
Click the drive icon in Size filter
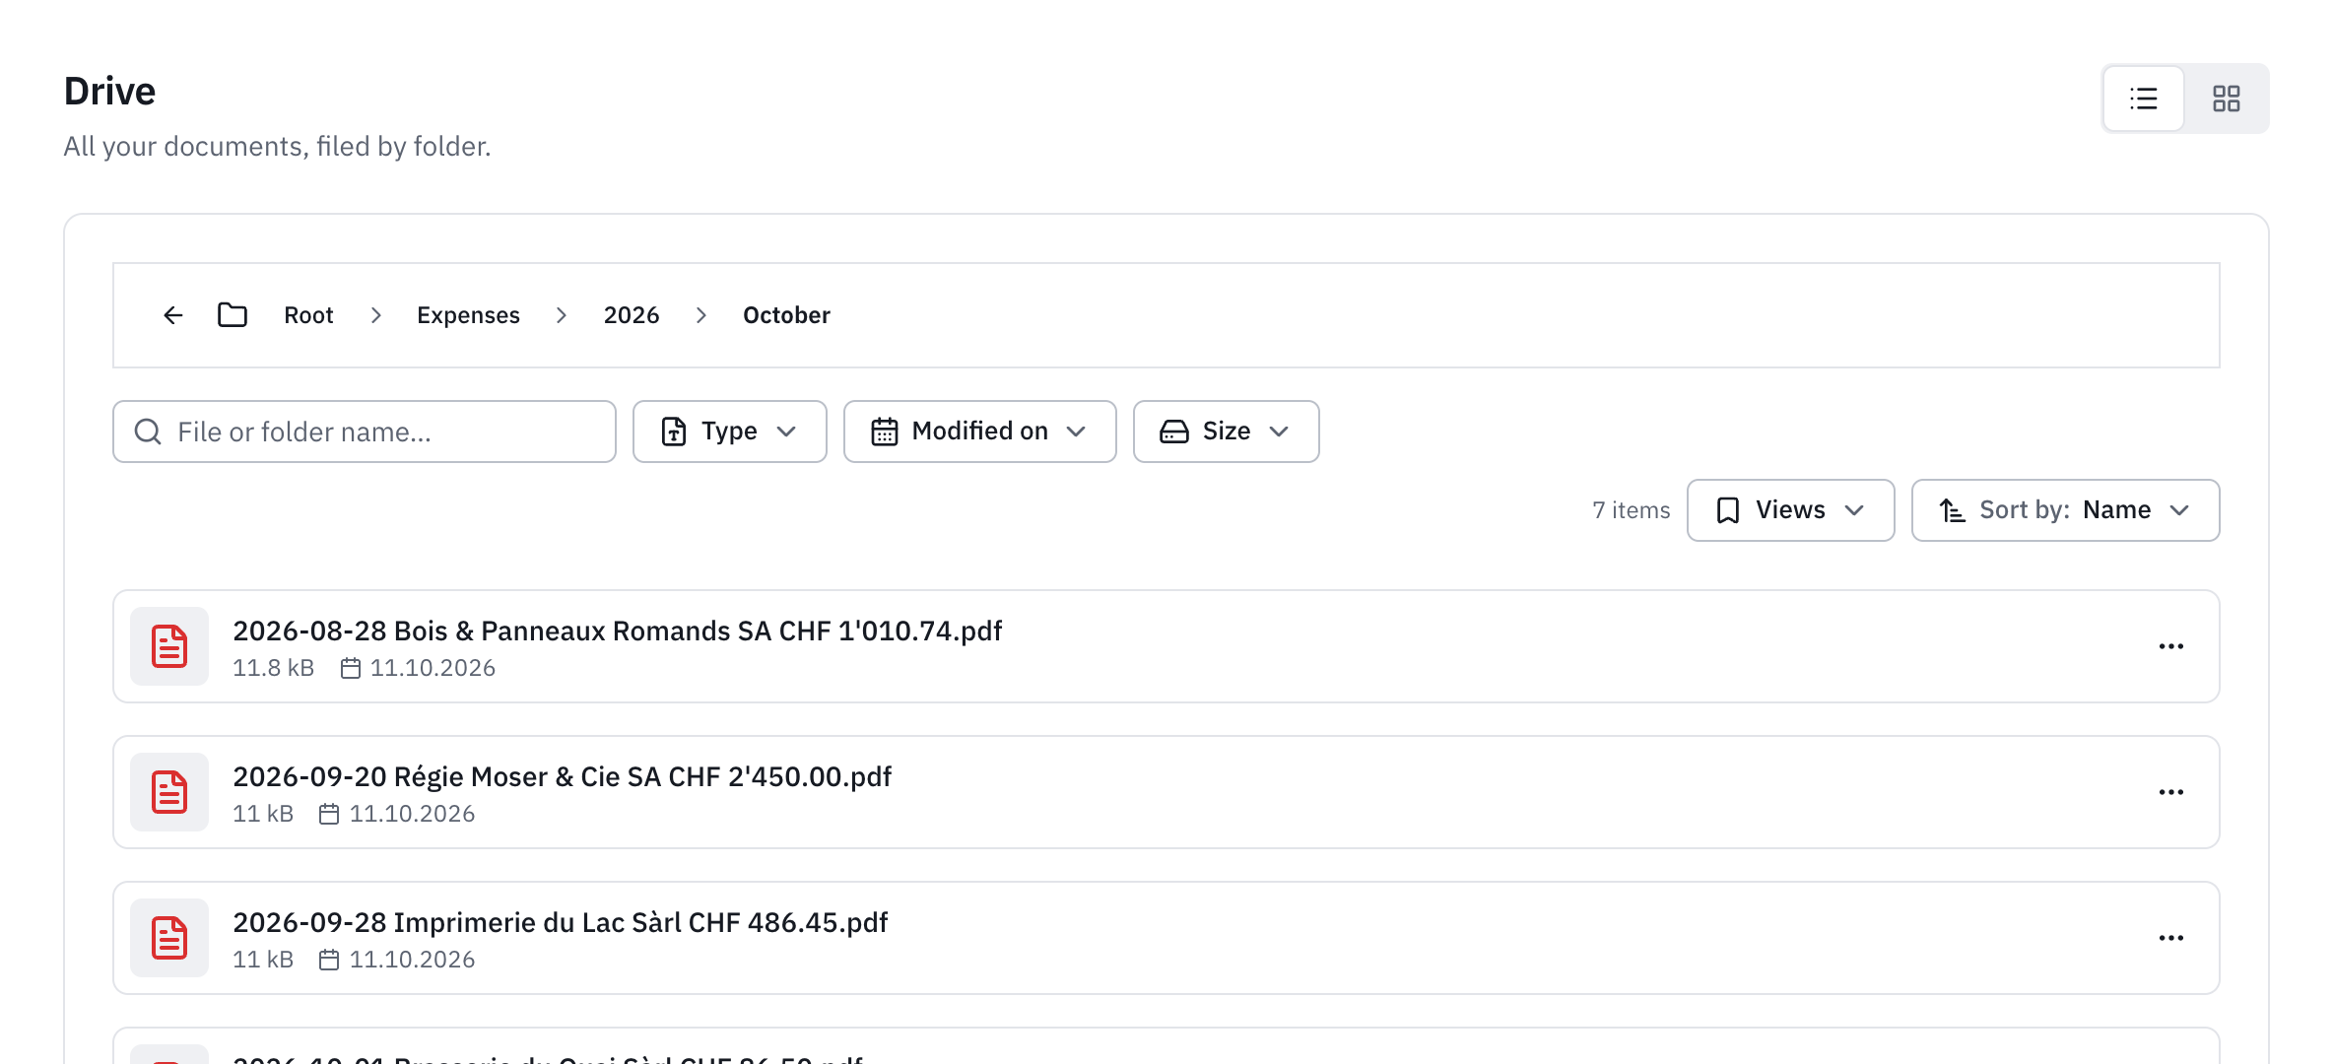[x=1174, y=432]
